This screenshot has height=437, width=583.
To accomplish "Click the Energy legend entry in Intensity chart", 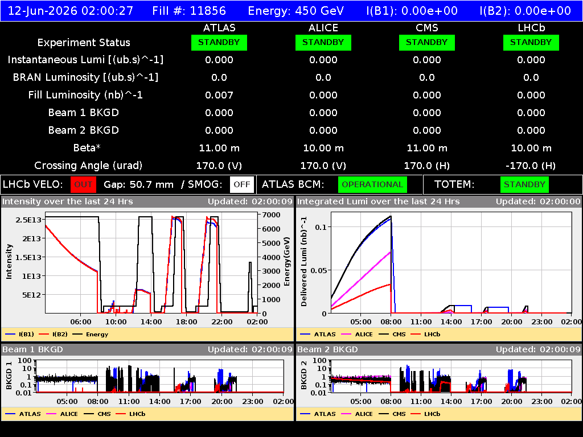I will click(91, 334).
